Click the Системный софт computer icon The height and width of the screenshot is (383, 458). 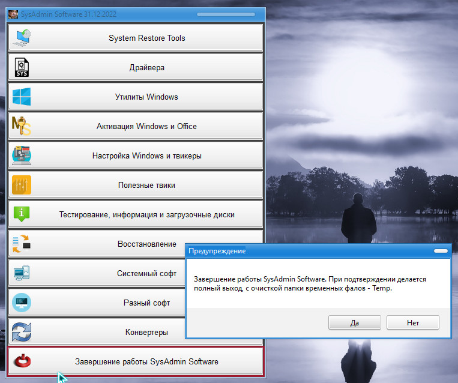coord(22,273)
